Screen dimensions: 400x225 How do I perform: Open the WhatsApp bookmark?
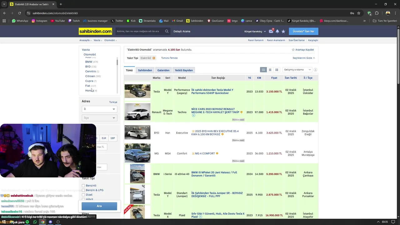click(20, 21)
